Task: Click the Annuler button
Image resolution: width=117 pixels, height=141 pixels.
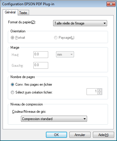Action: pyautogui.click(x=80, y=135)
